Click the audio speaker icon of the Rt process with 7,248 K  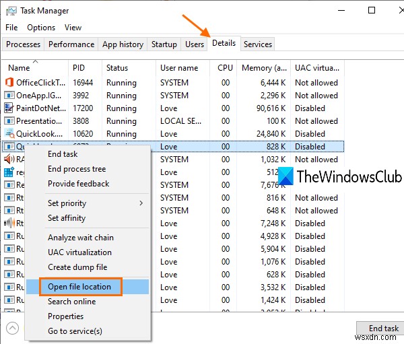[x=9, y=223]
